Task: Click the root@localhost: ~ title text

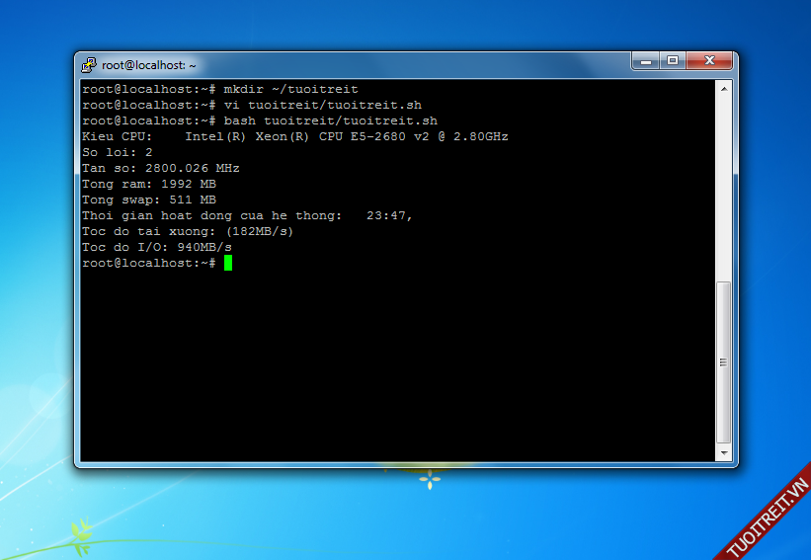Action: (148, 65)
